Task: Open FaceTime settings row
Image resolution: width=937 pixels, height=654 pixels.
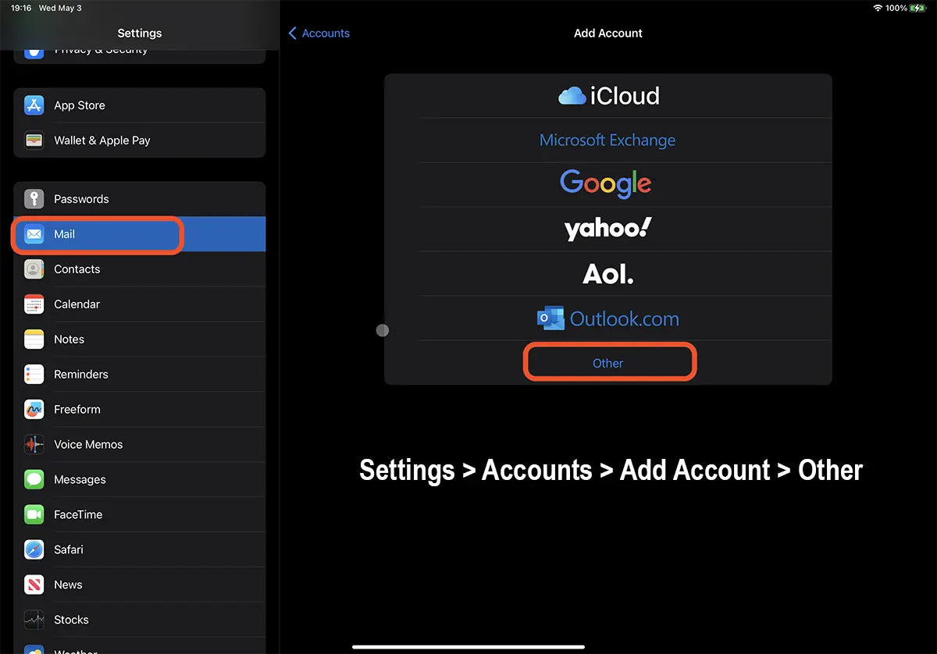Action: point(140,515)
